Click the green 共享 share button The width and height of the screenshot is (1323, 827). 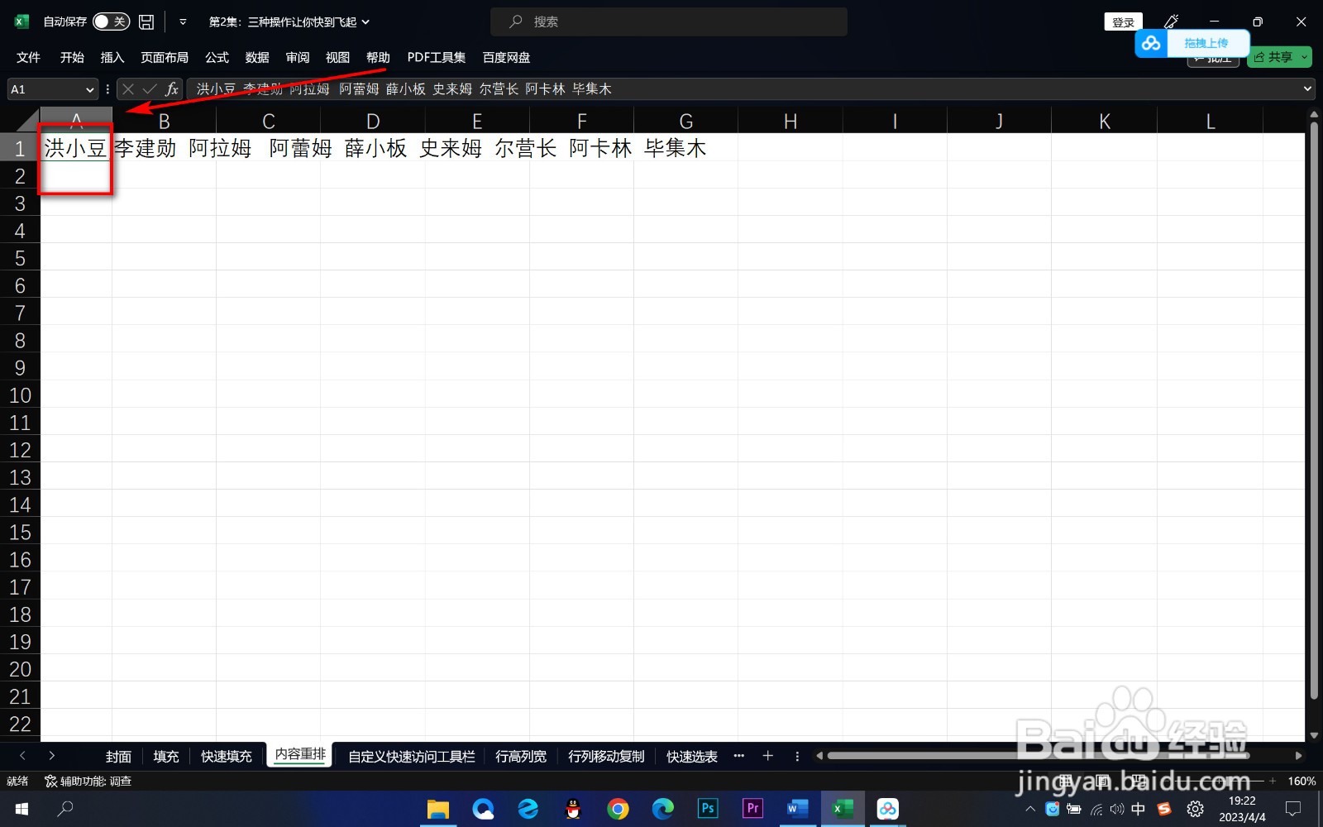(1273, 57)
